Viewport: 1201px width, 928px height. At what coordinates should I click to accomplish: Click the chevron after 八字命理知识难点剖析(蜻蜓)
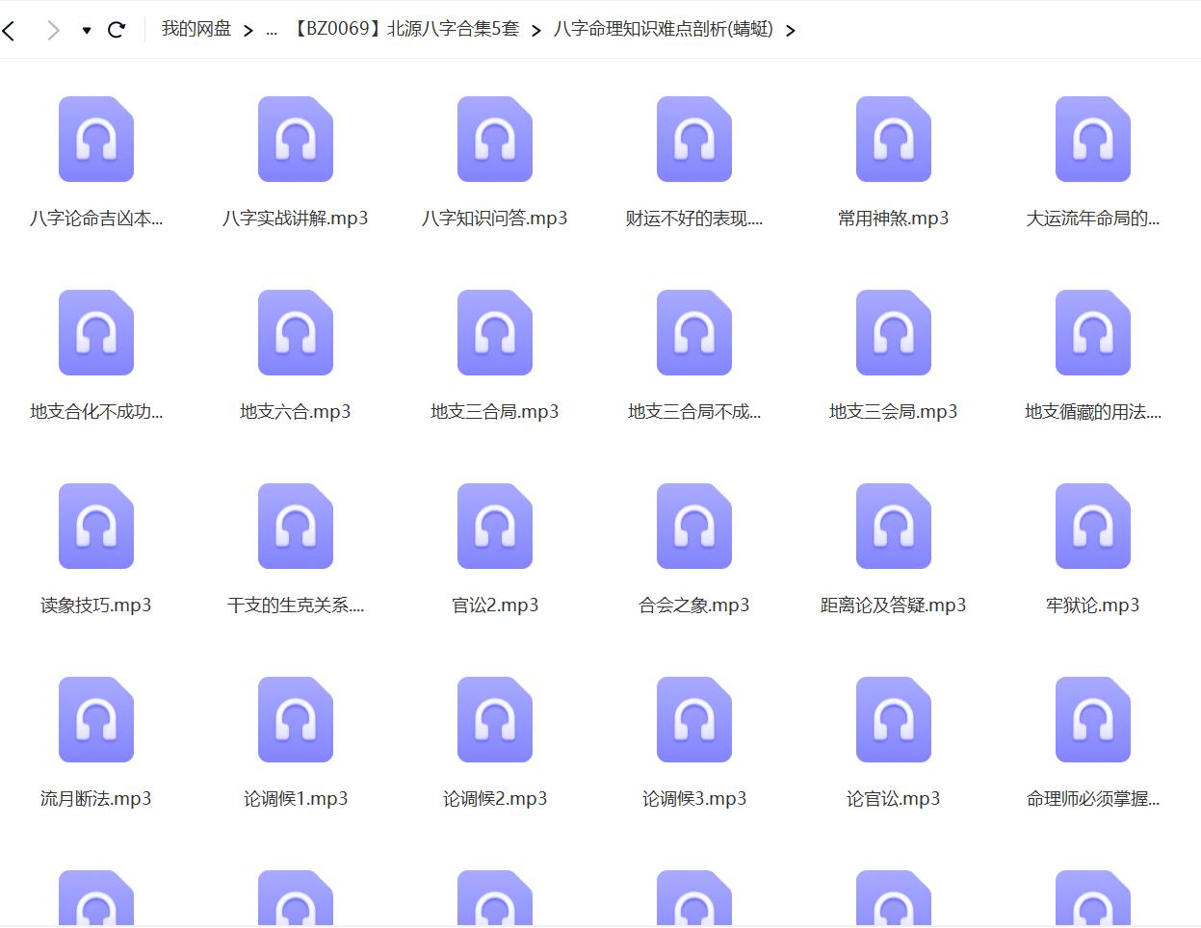click(791, 30)
